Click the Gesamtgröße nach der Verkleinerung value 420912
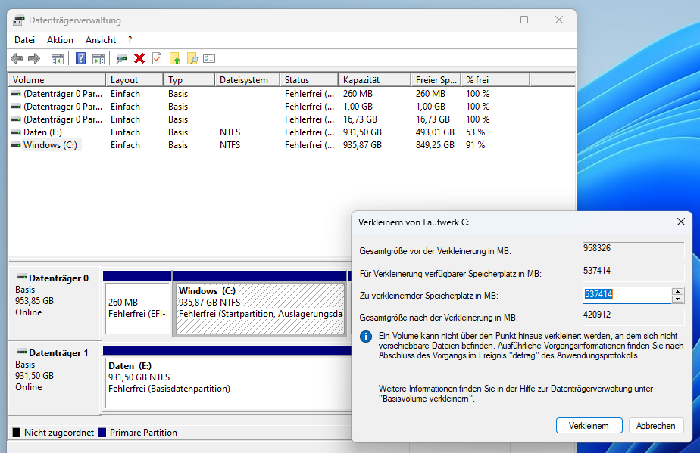The width and height of the screenshot is (700, 453). [x=633, y=317]
